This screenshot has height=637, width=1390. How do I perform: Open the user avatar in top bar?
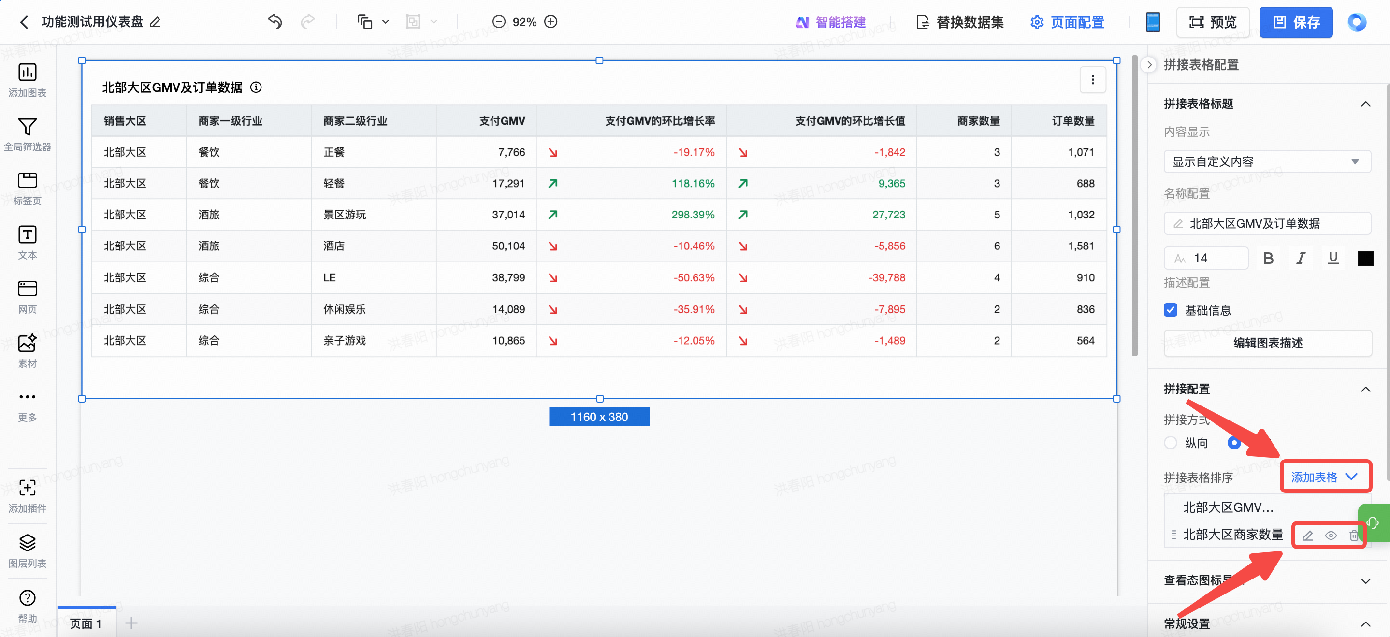(1357, 22)
